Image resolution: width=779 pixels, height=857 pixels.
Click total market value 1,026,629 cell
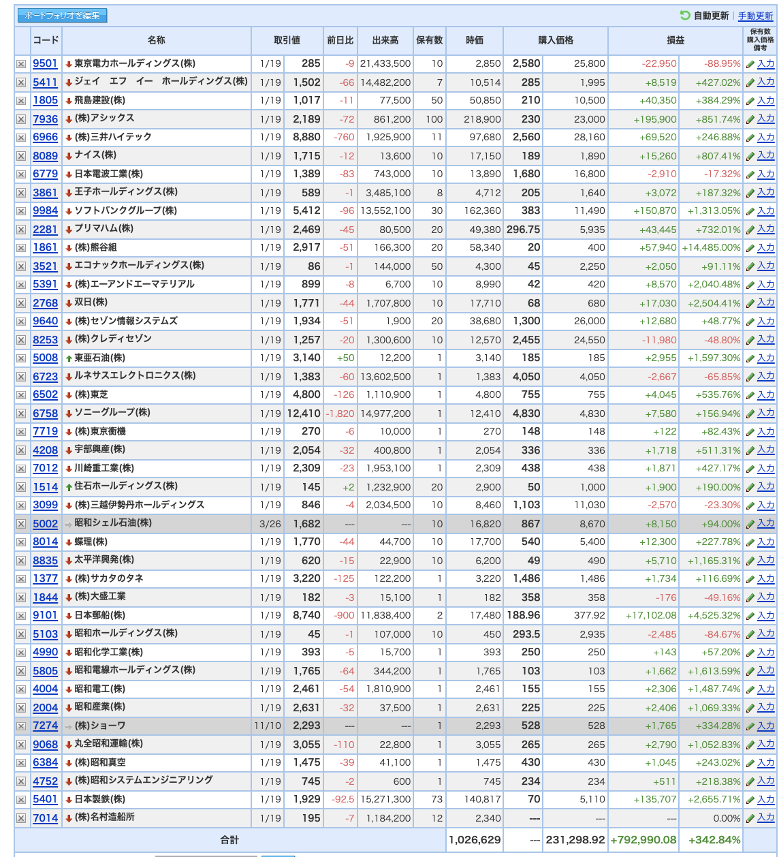475,840
